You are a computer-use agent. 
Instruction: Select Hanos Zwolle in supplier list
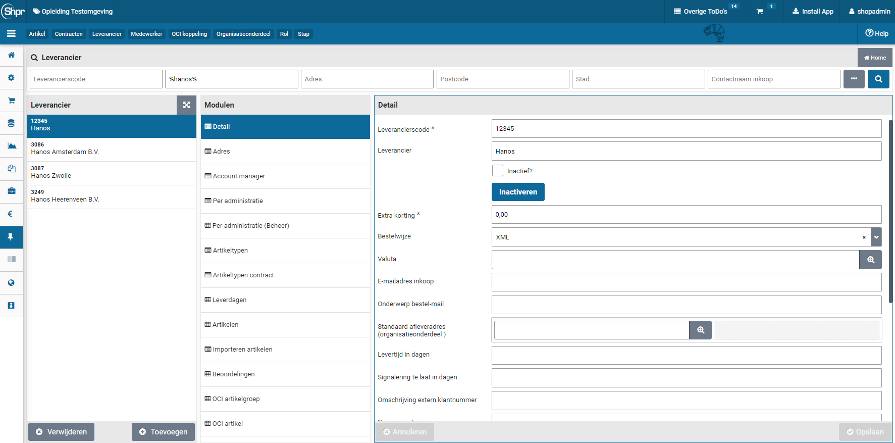click(111, 173)
